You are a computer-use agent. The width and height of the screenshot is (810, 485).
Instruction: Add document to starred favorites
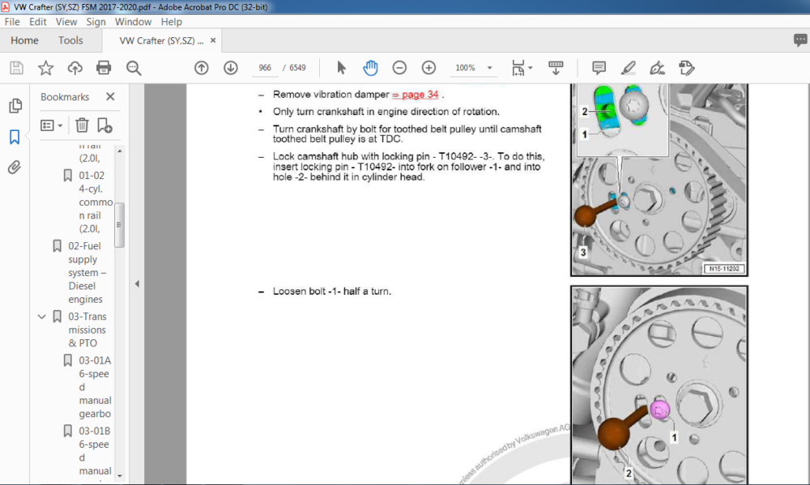coord(45,68)
